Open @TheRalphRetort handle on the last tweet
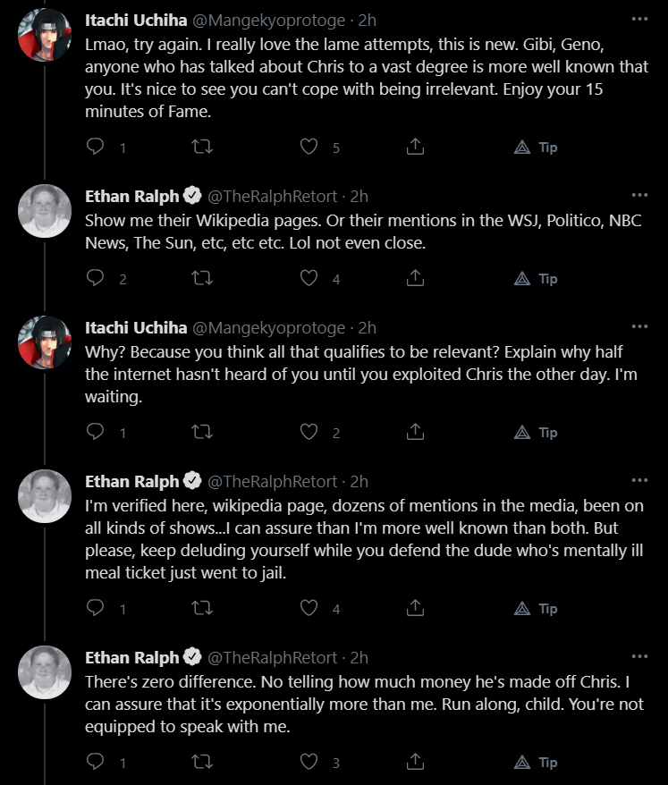Image resolution: width=668 pixels, height=785 pixels. tap(273, 657)
